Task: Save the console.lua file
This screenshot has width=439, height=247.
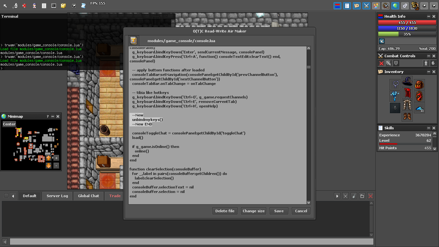Action: [279, 211]
